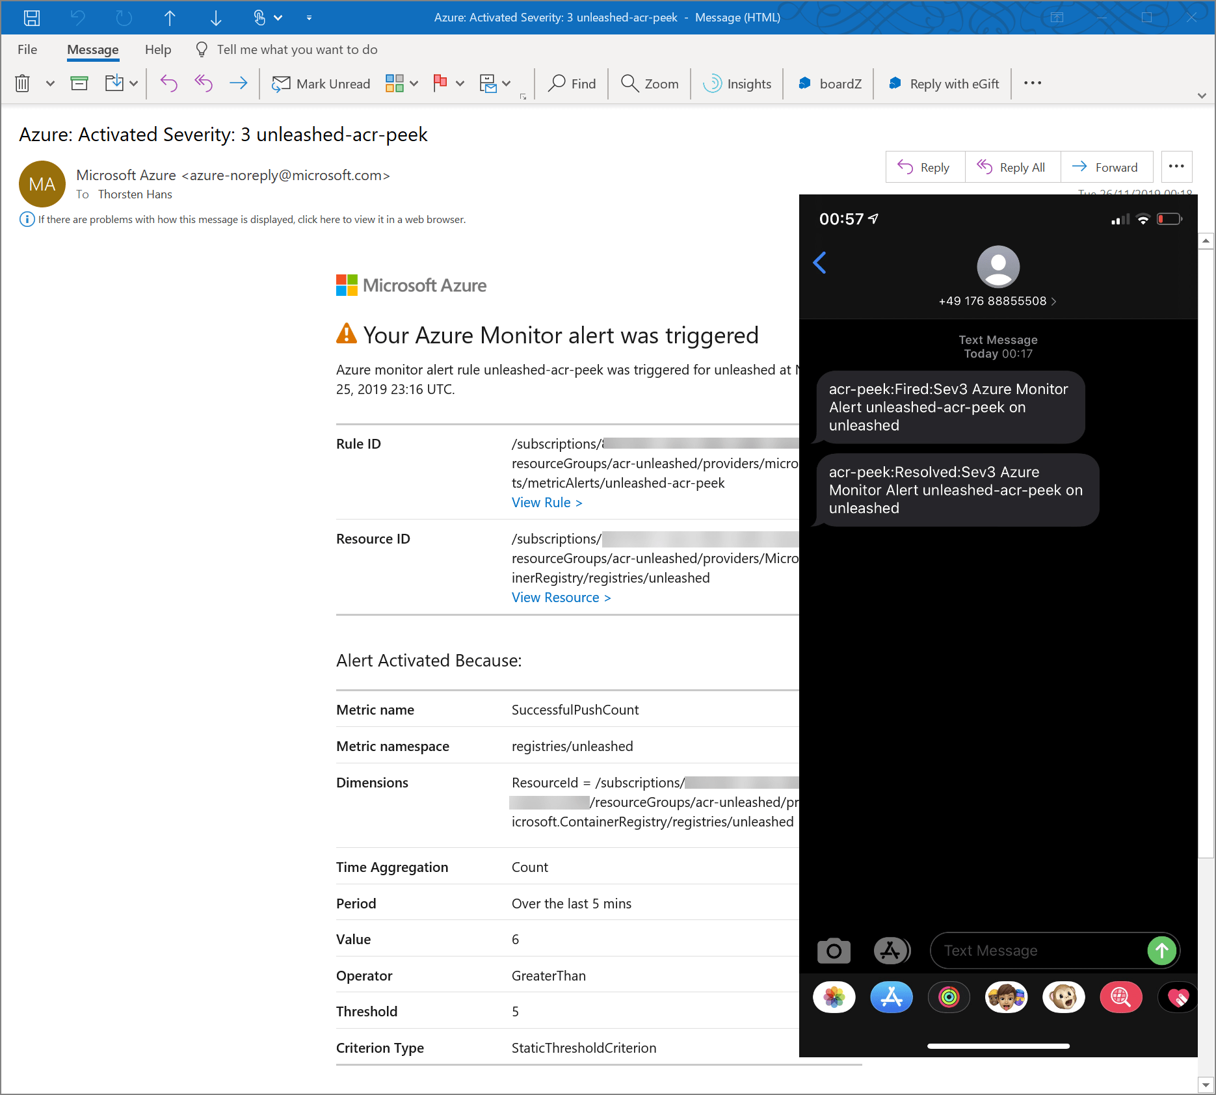Open the camera in Messages

click(833, 950)
